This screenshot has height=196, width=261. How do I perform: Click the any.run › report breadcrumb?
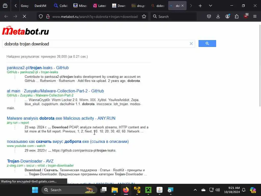pyautogui.click(x=18, y=123)
